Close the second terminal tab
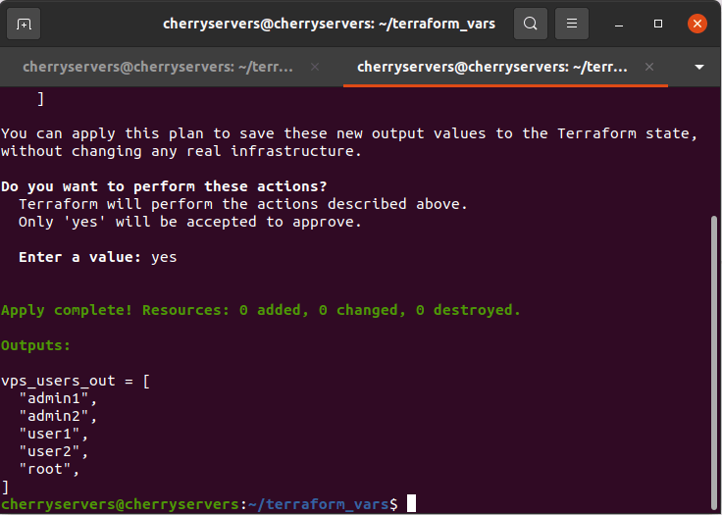The image size is (722, 515). (x=648, y=67)
